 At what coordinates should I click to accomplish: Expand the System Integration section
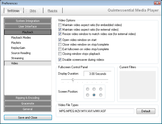(x=28, y=21)
